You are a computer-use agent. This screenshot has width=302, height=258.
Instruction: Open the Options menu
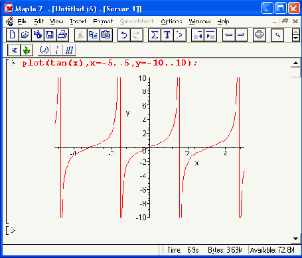coord(171,21)
